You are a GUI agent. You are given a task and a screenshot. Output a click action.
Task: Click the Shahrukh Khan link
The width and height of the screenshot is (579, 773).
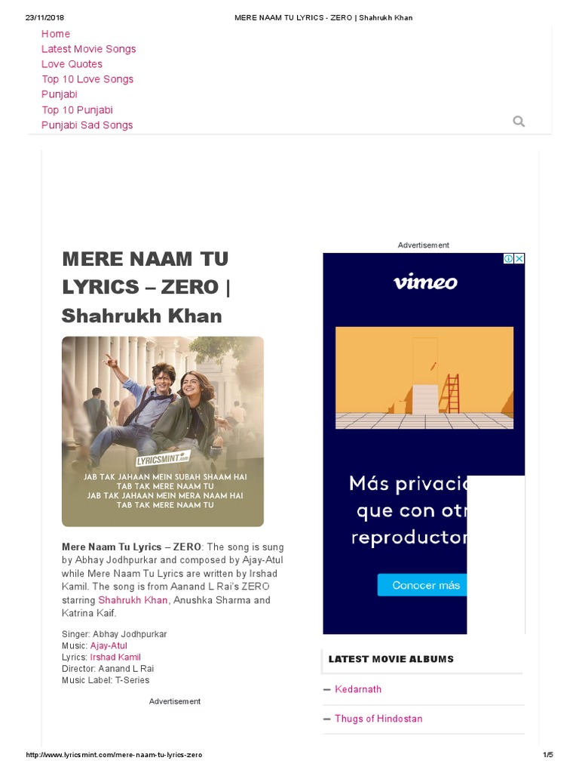[133, 600]
